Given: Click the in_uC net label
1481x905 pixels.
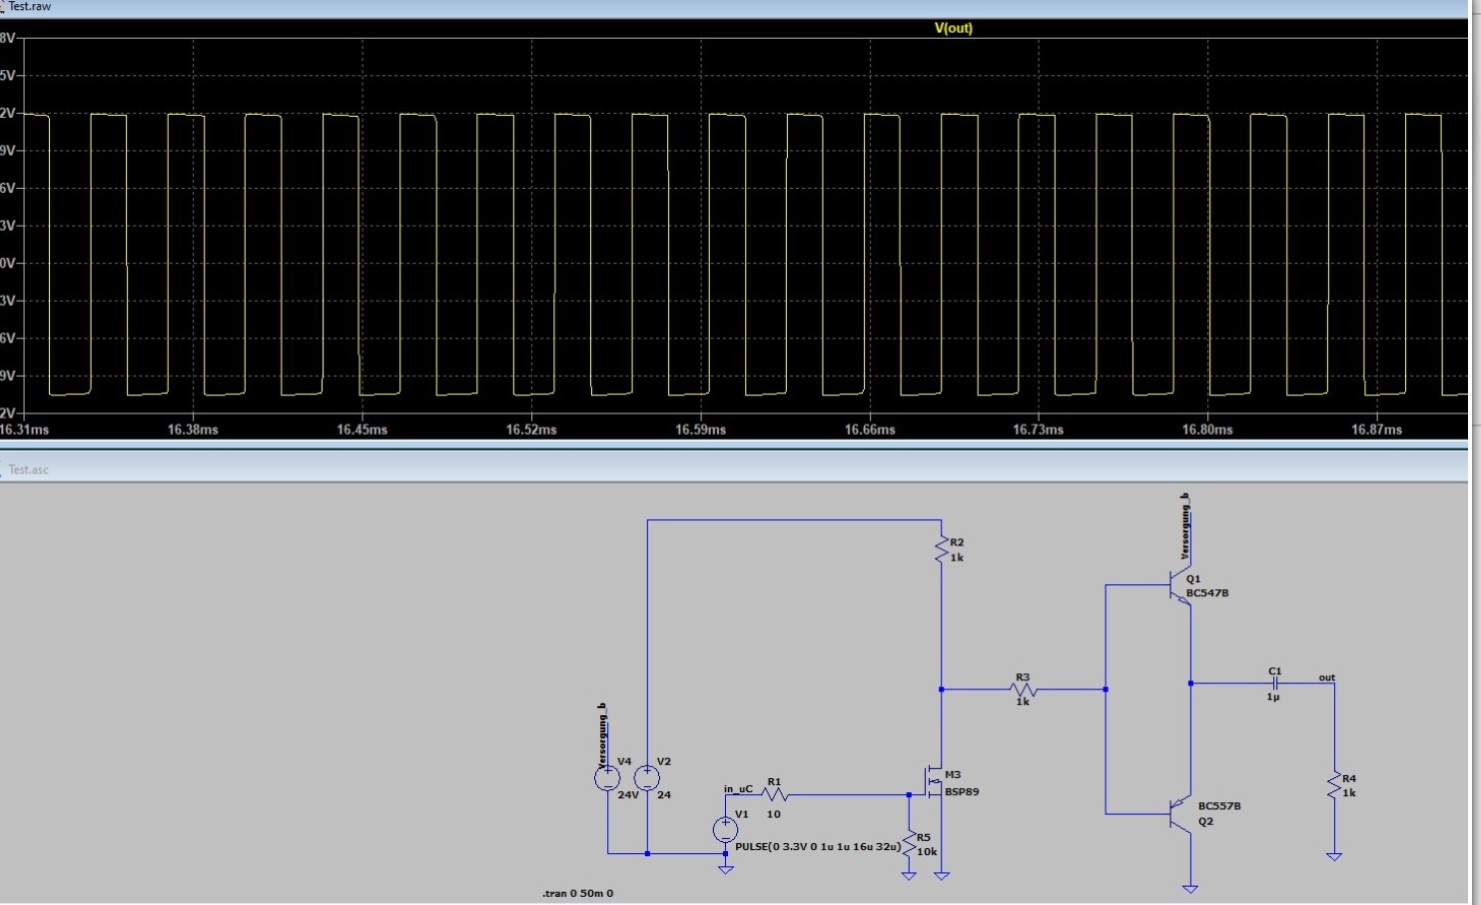Looking at the screenshot, I should point(739,789).
